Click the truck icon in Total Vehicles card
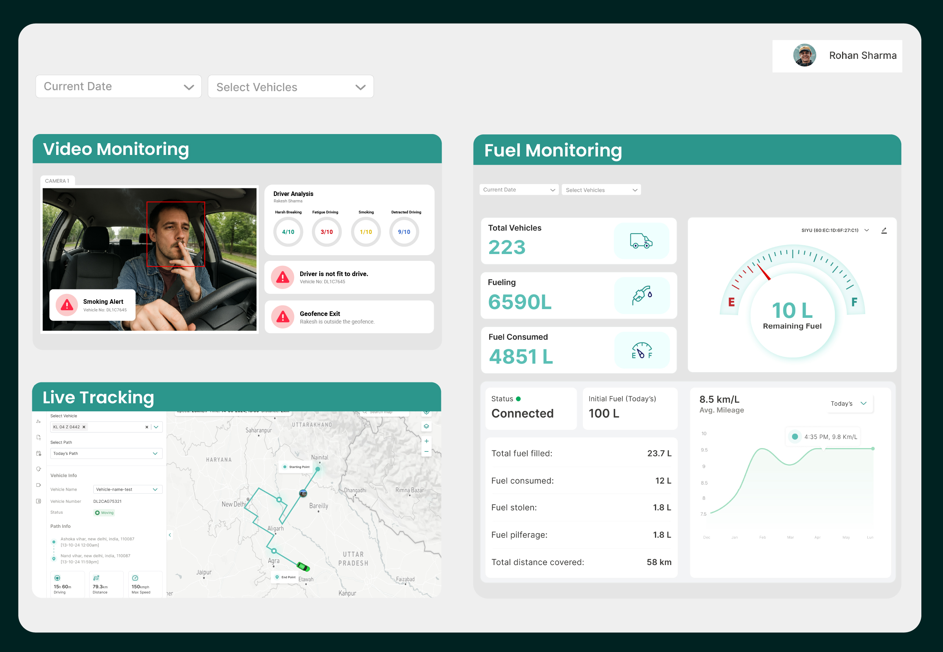Screen dimensions: 943x652 click(x=641, y=241)
